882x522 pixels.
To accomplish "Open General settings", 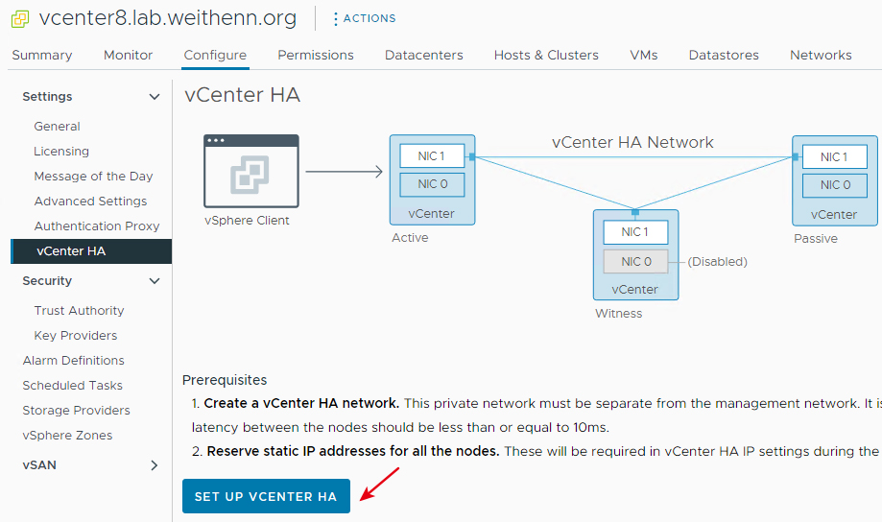I will pos(57,127).
